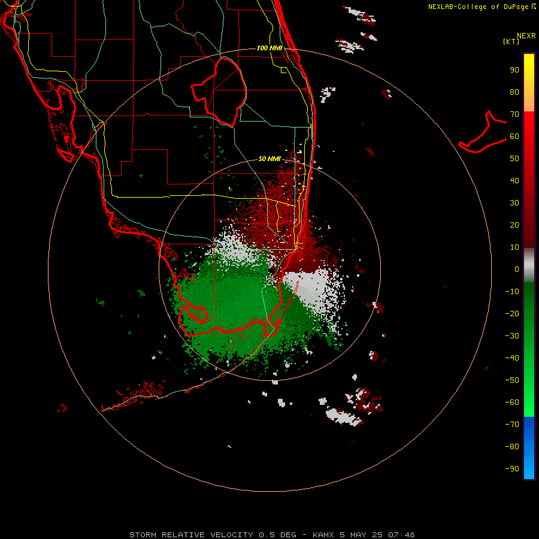Click the positive 70 colorbar value
The image size is (539, 539).
(514, 114)
